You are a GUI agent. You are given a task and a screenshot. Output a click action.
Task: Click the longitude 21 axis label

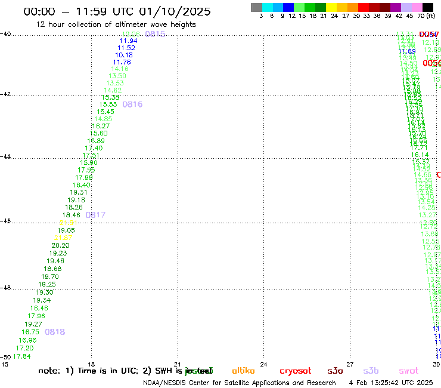pos(177,364)
